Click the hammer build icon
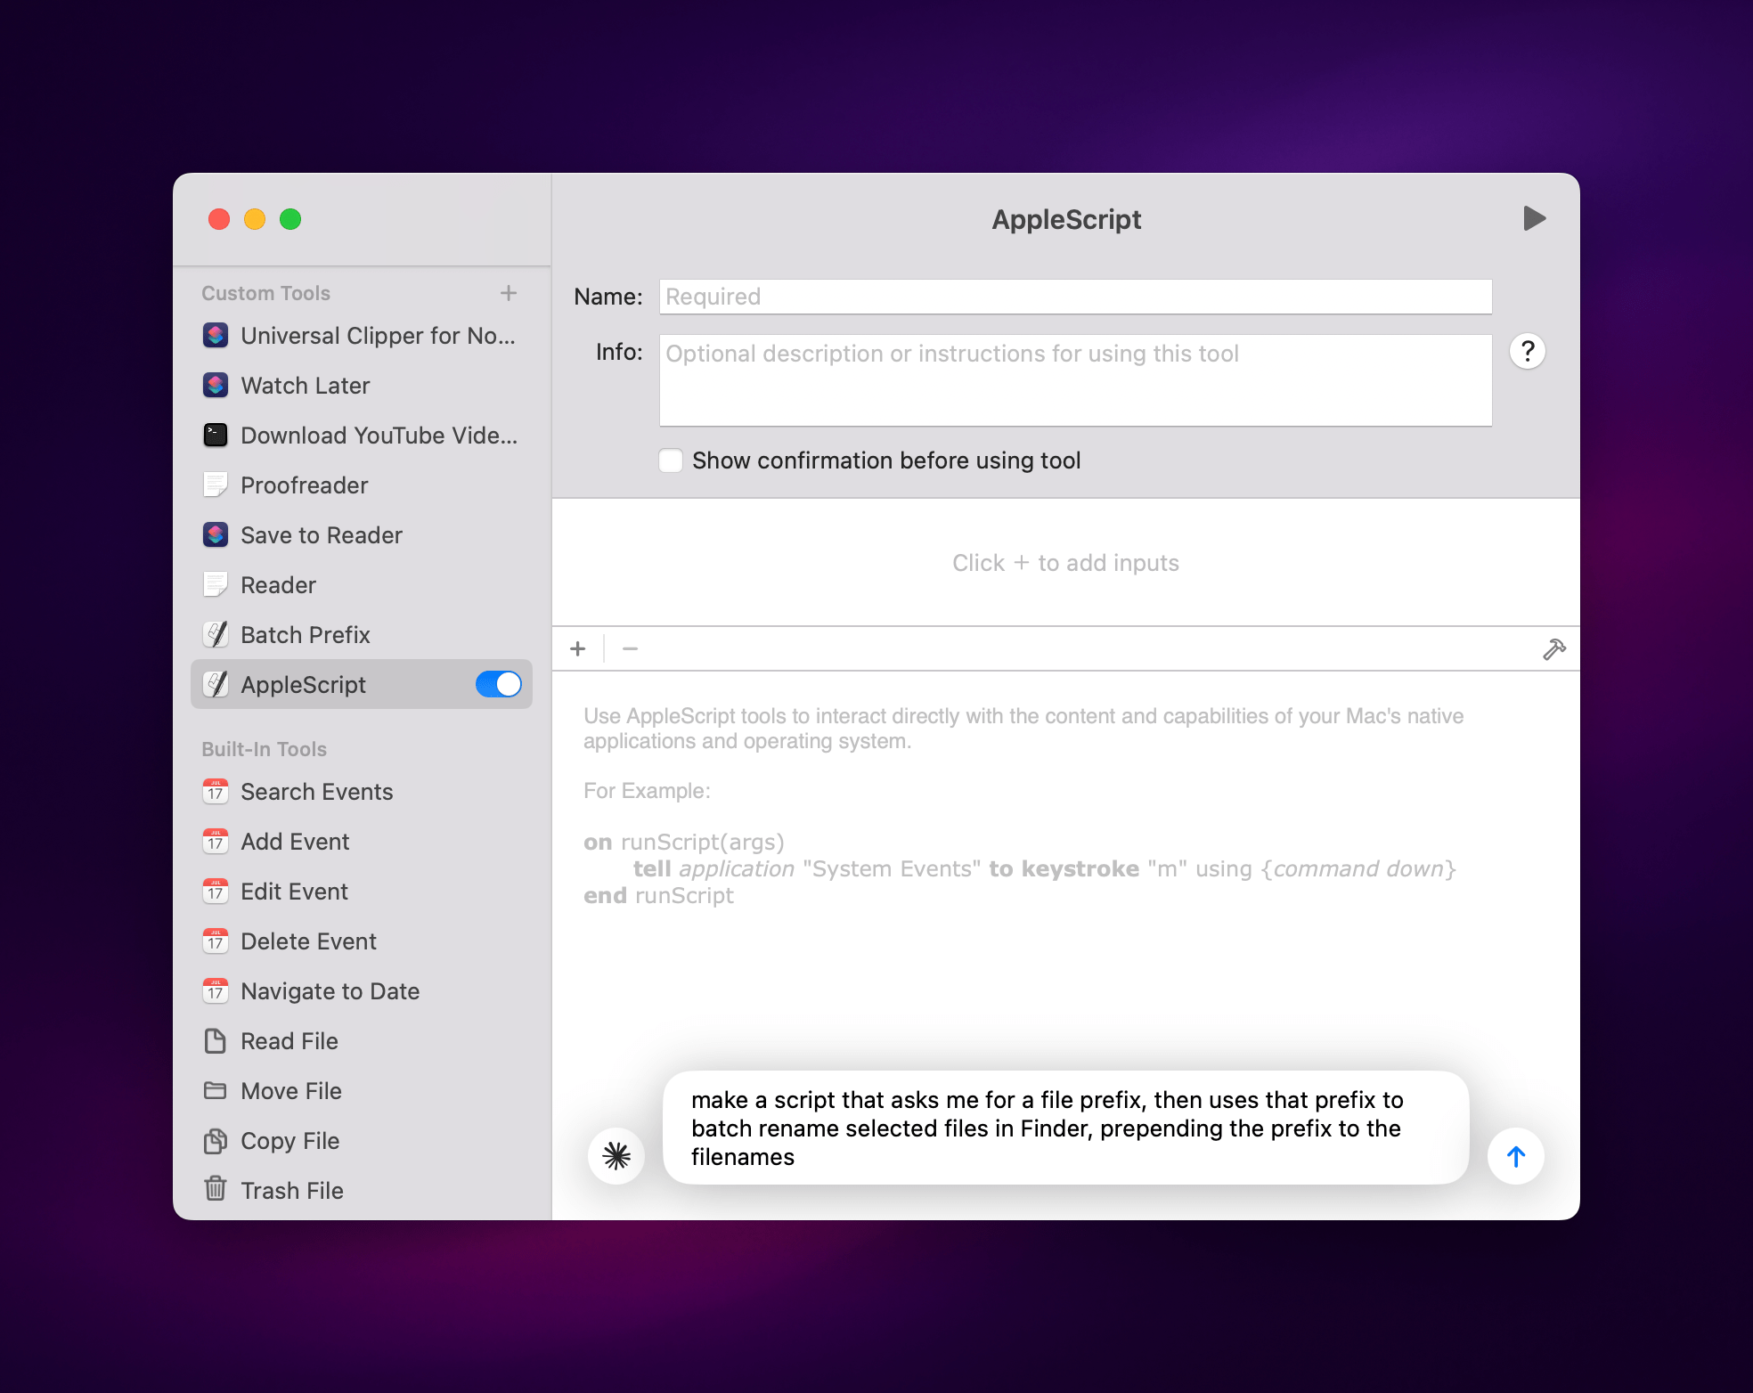 pyautogui.click(x=1554, y=649)
